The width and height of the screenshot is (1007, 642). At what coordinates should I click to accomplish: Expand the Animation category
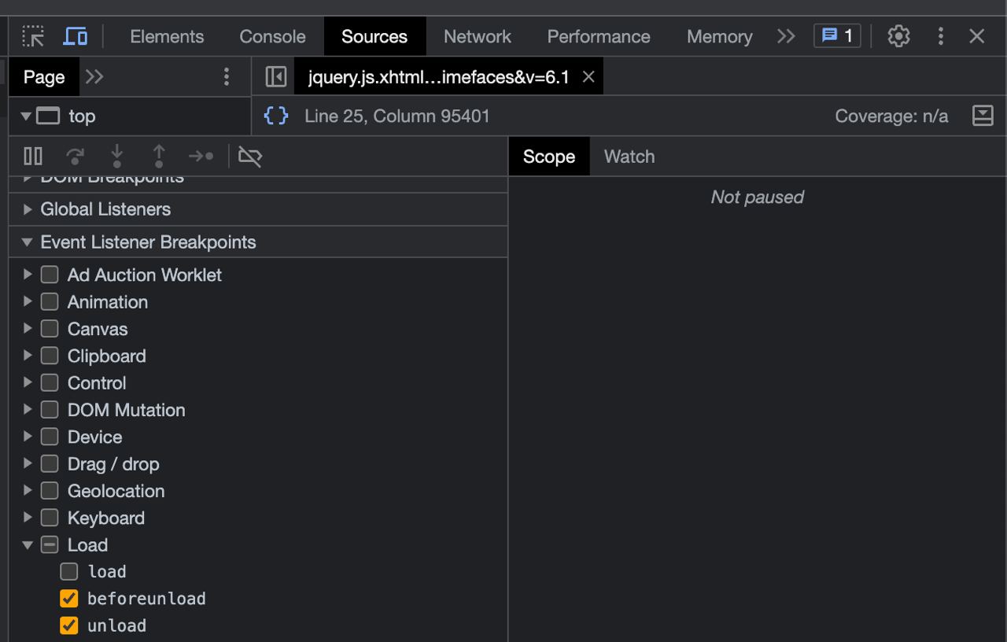coord(28,301)
